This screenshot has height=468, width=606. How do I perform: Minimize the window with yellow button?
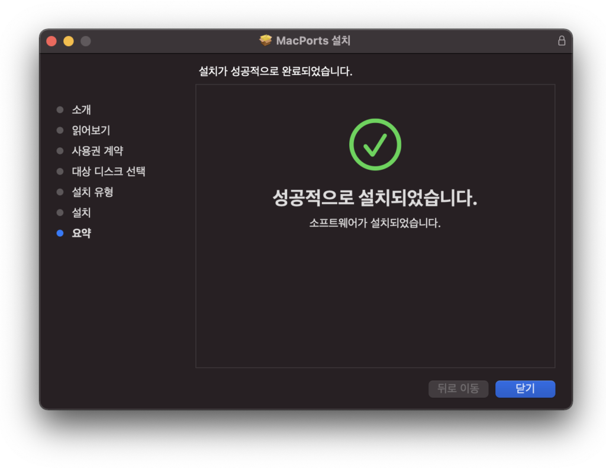click(69, 41)
